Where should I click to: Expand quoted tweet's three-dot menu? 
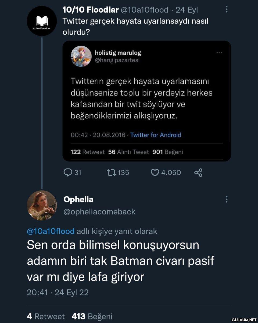(x=219, y=53)
